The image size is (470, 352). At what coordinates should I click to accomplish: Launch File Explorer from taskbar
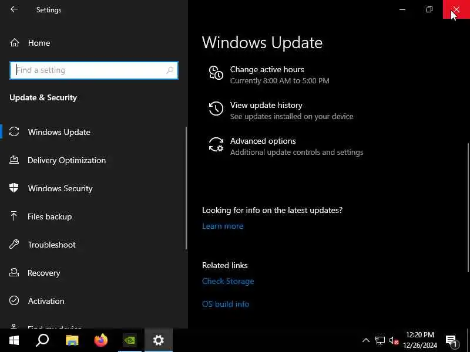click(72, 340)
